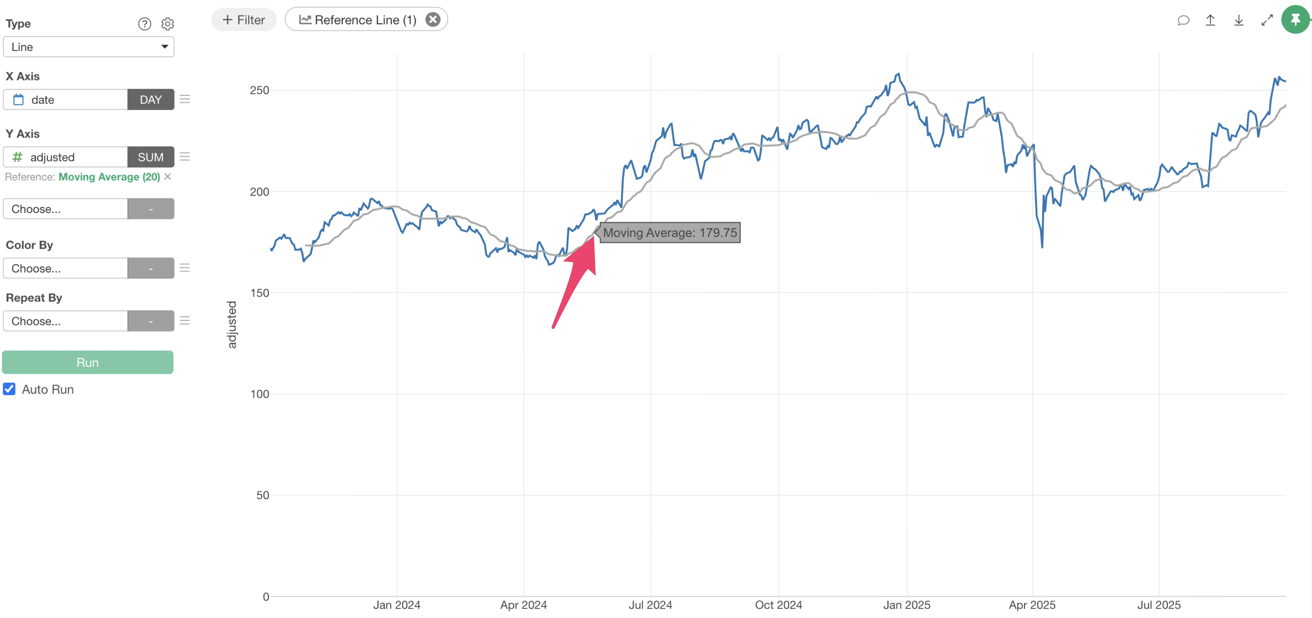Open Moving Average (20) reference settings

[x=109, y=177]
